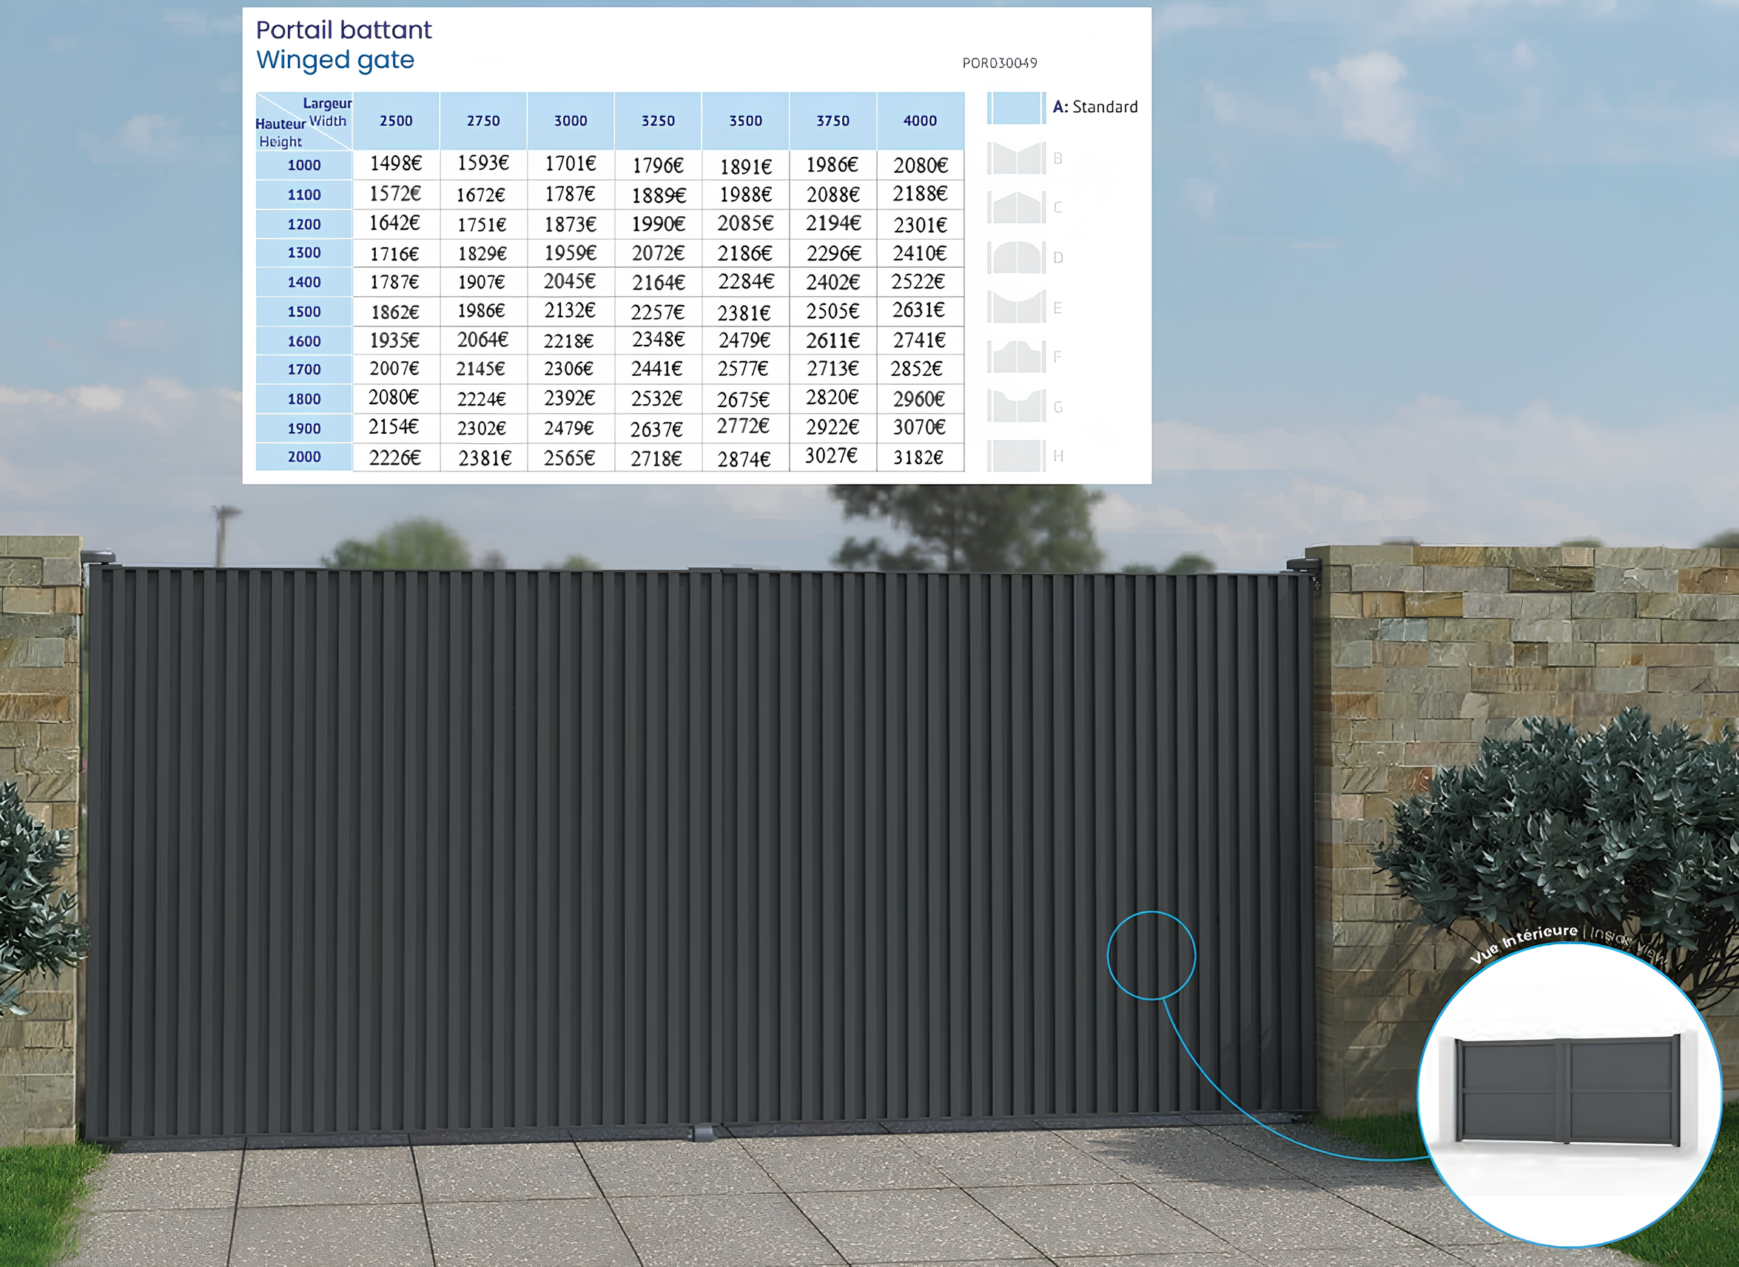Screen dimensions: 1739x1267
Task: Select gate shape D arched top icon
Action: 1016,257
